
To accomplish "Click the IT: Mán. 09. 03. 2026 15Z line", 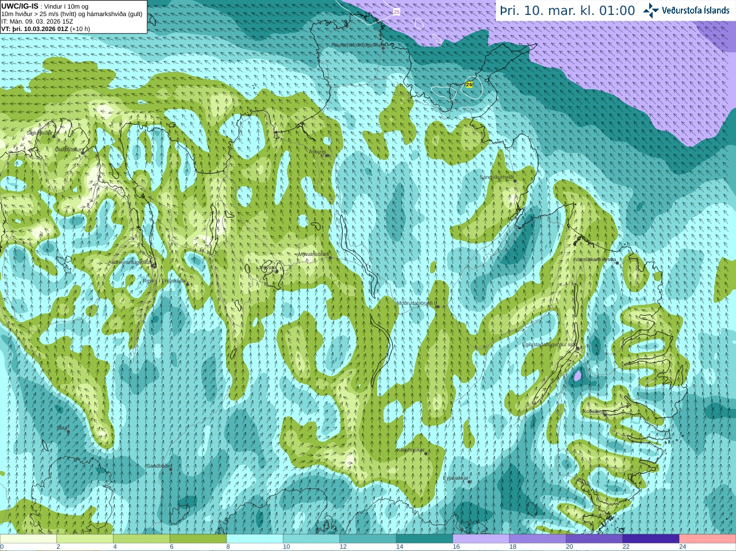I will point(37,21).
